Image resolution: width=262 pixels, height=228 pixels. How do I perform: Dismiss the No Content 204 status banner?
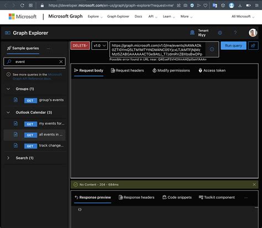point(254,184)
